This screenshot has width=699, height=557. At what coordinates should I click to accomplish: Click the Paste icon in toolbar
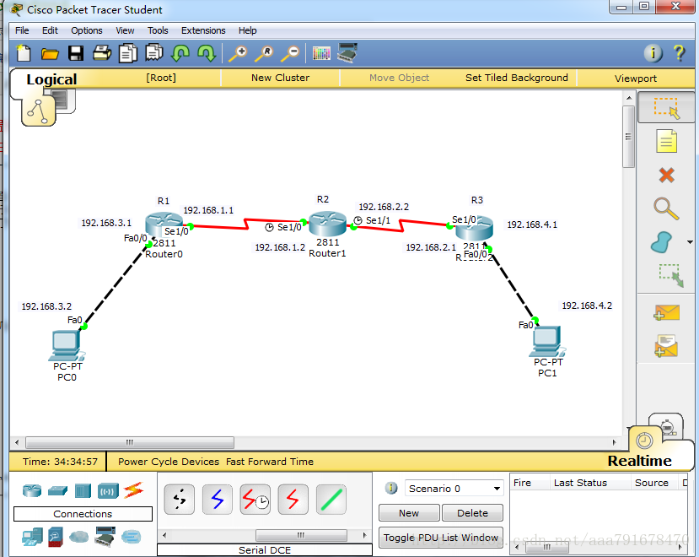click(154, 52)
